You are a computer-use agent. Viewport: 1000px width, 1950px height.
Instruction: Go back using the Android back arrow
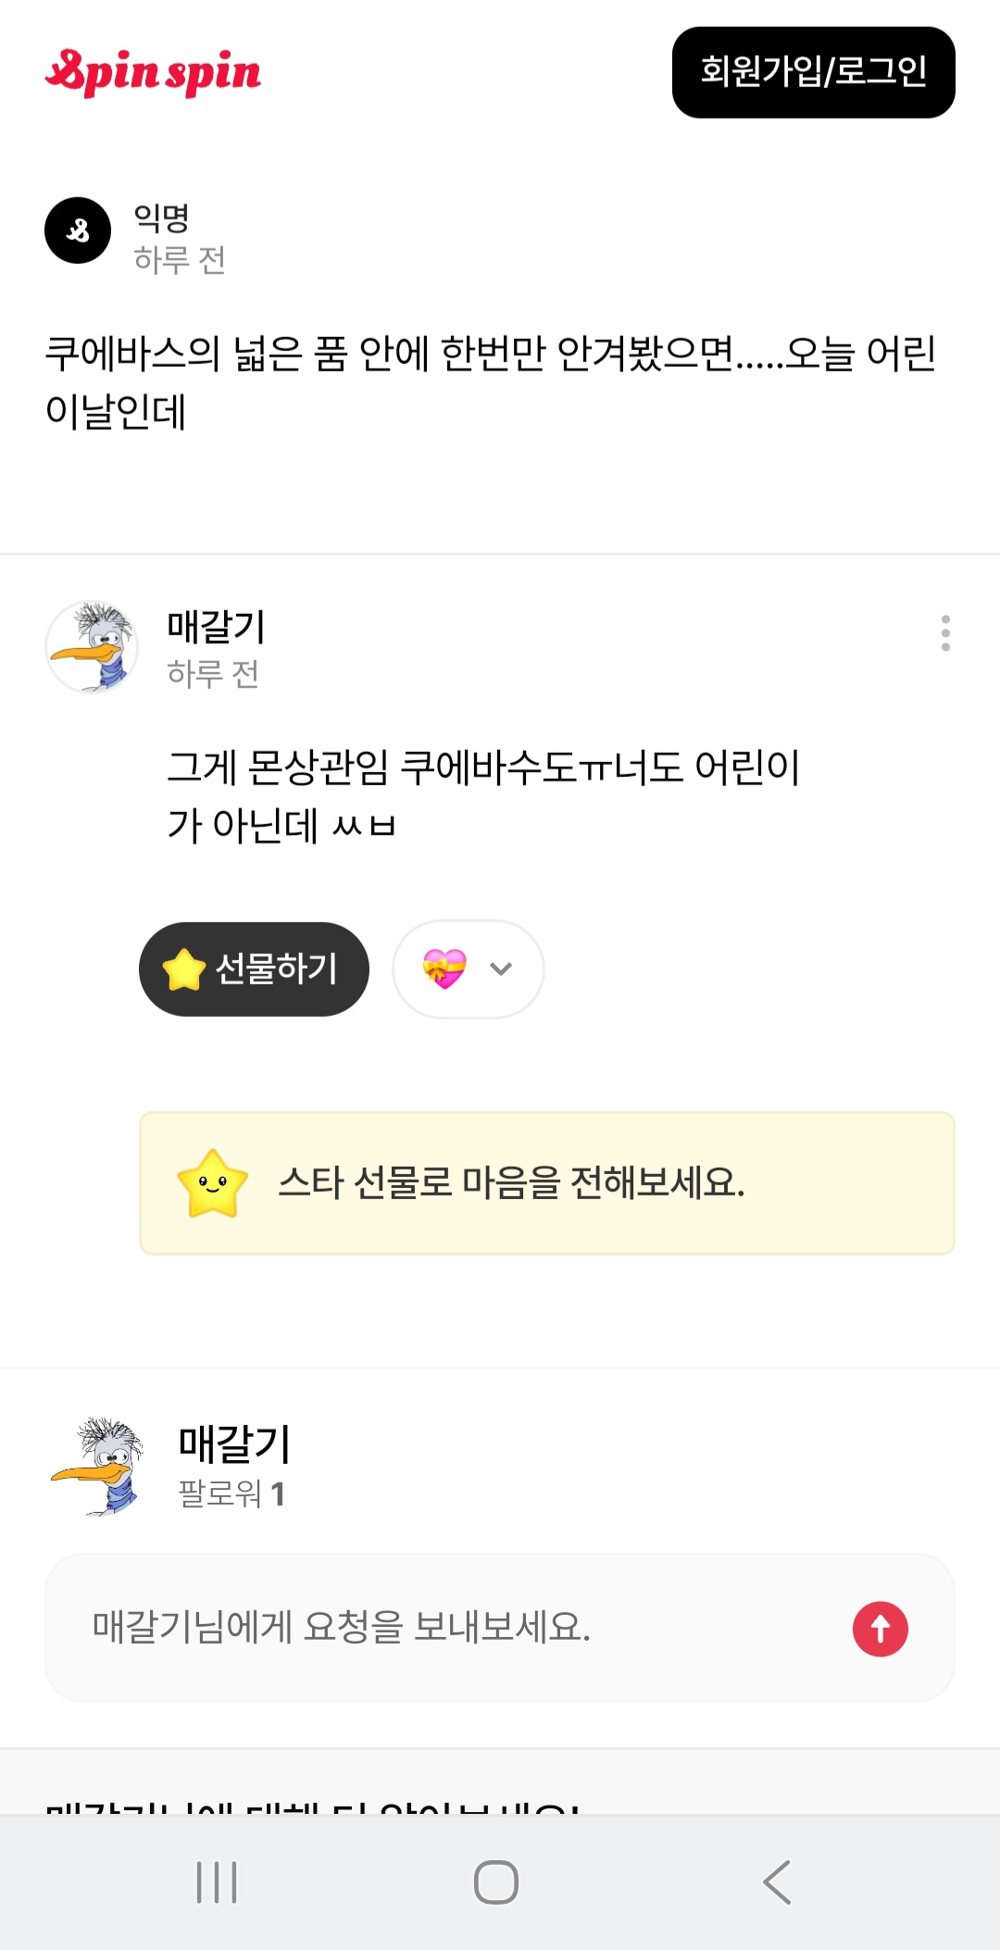click(x=777, y=1882)
